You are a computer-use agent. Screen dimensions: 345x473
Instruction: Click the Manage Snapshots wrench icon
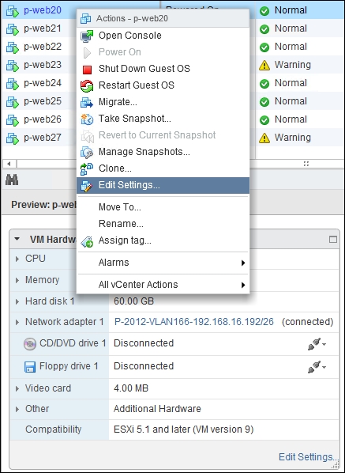pos(87,152)
